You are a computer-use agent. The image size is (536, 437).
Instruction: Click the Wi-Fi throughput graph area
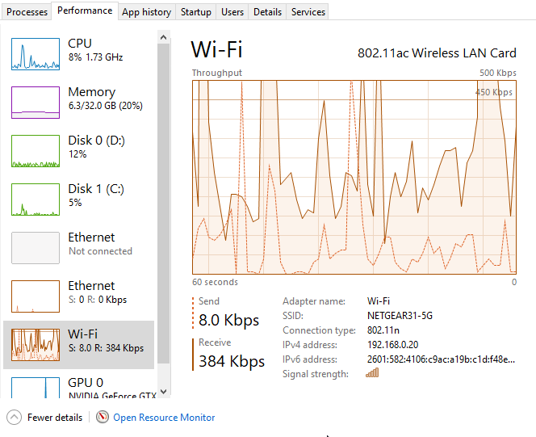[x=354, y=177]
